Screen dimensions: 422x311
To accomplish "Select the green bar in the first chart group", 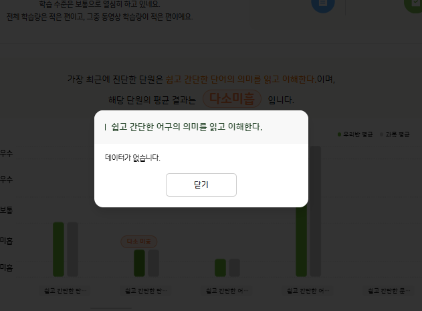I will point(58,249).
